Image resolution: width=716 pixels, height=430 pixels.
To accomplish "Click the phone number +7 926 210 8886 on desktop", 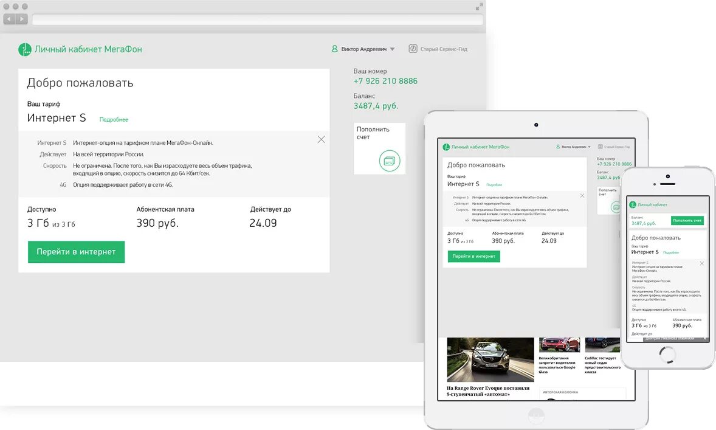I will point(385,81).
